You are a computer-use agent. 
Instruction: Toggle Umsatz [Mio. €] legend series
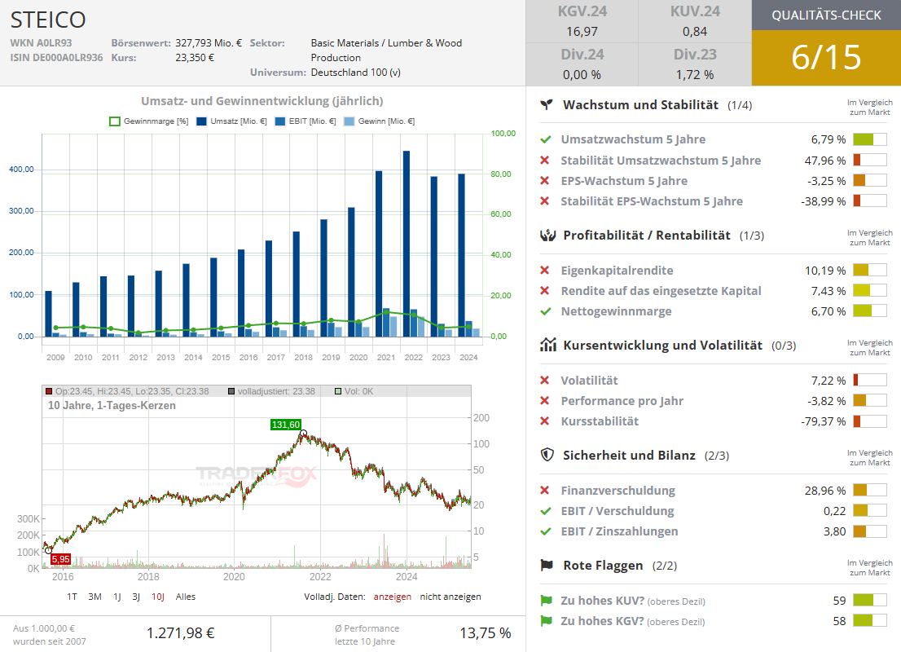click(x=231, y=121)
